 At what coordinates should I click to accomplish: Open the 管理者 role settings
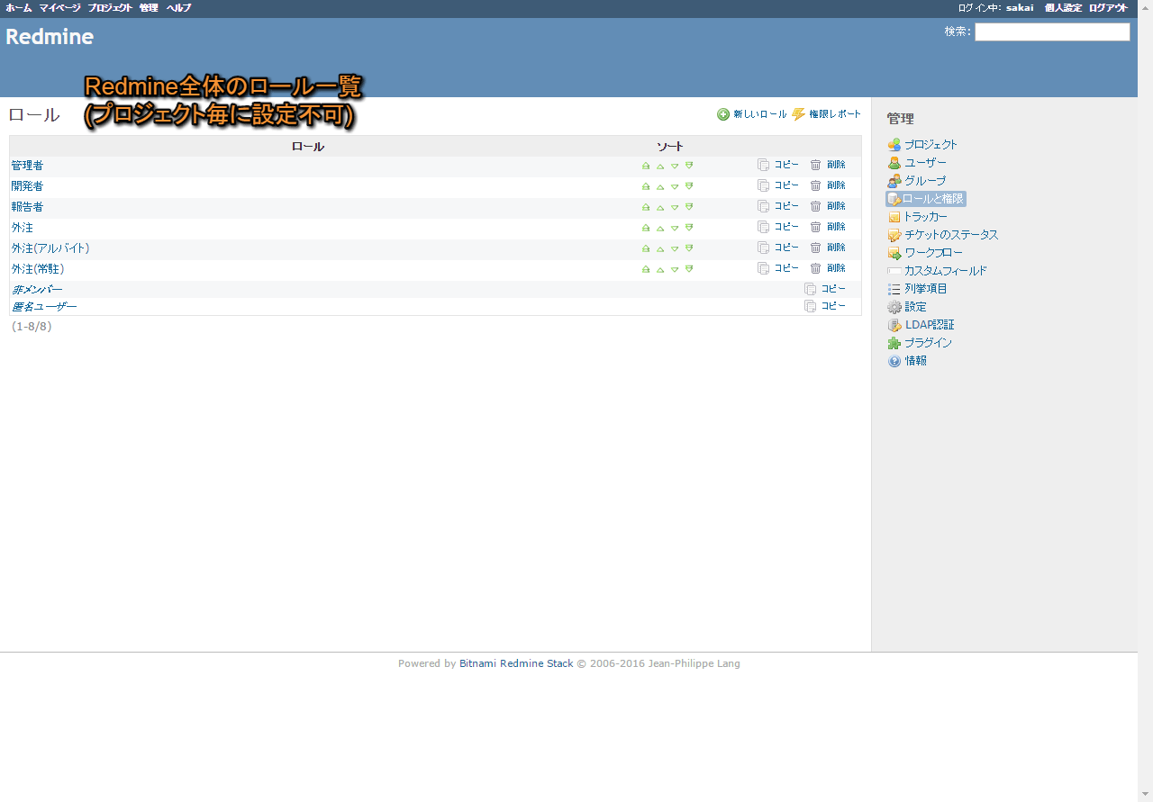coord(27,166)
